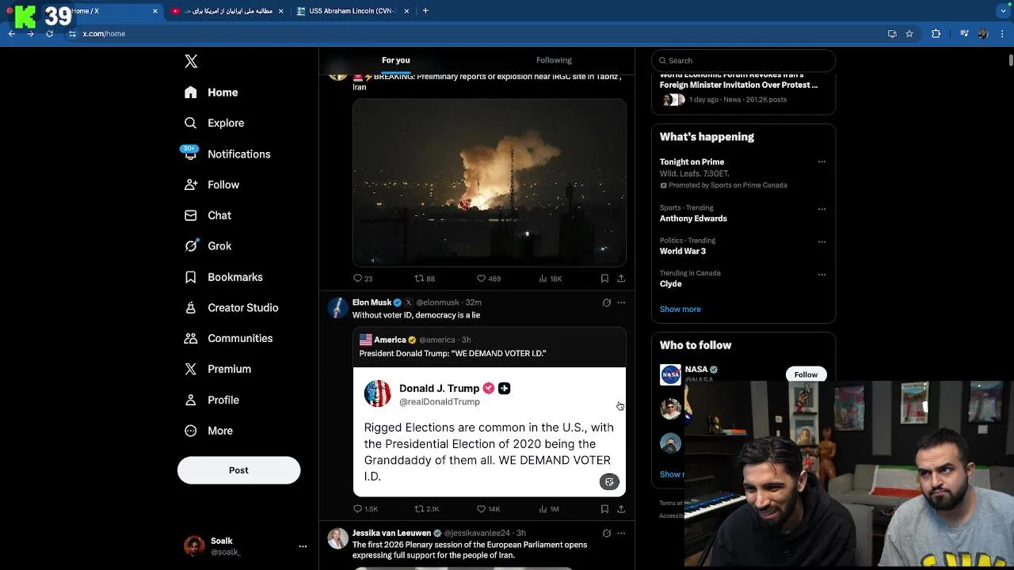Open the World War 3 trending topic

click(x=683, y=251)
